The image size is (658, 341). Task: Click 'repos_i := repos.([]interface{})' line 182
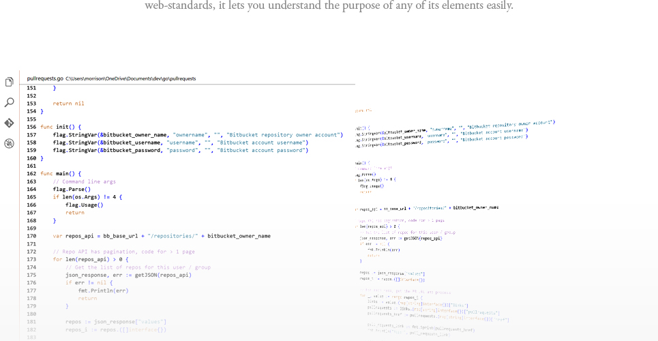[116, 329]
